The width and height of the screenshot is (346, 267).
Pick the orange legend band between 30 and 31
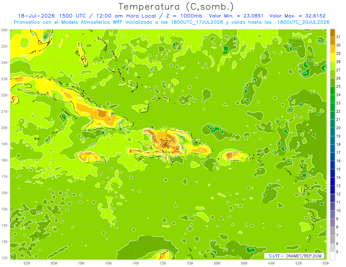click(332, 41)
